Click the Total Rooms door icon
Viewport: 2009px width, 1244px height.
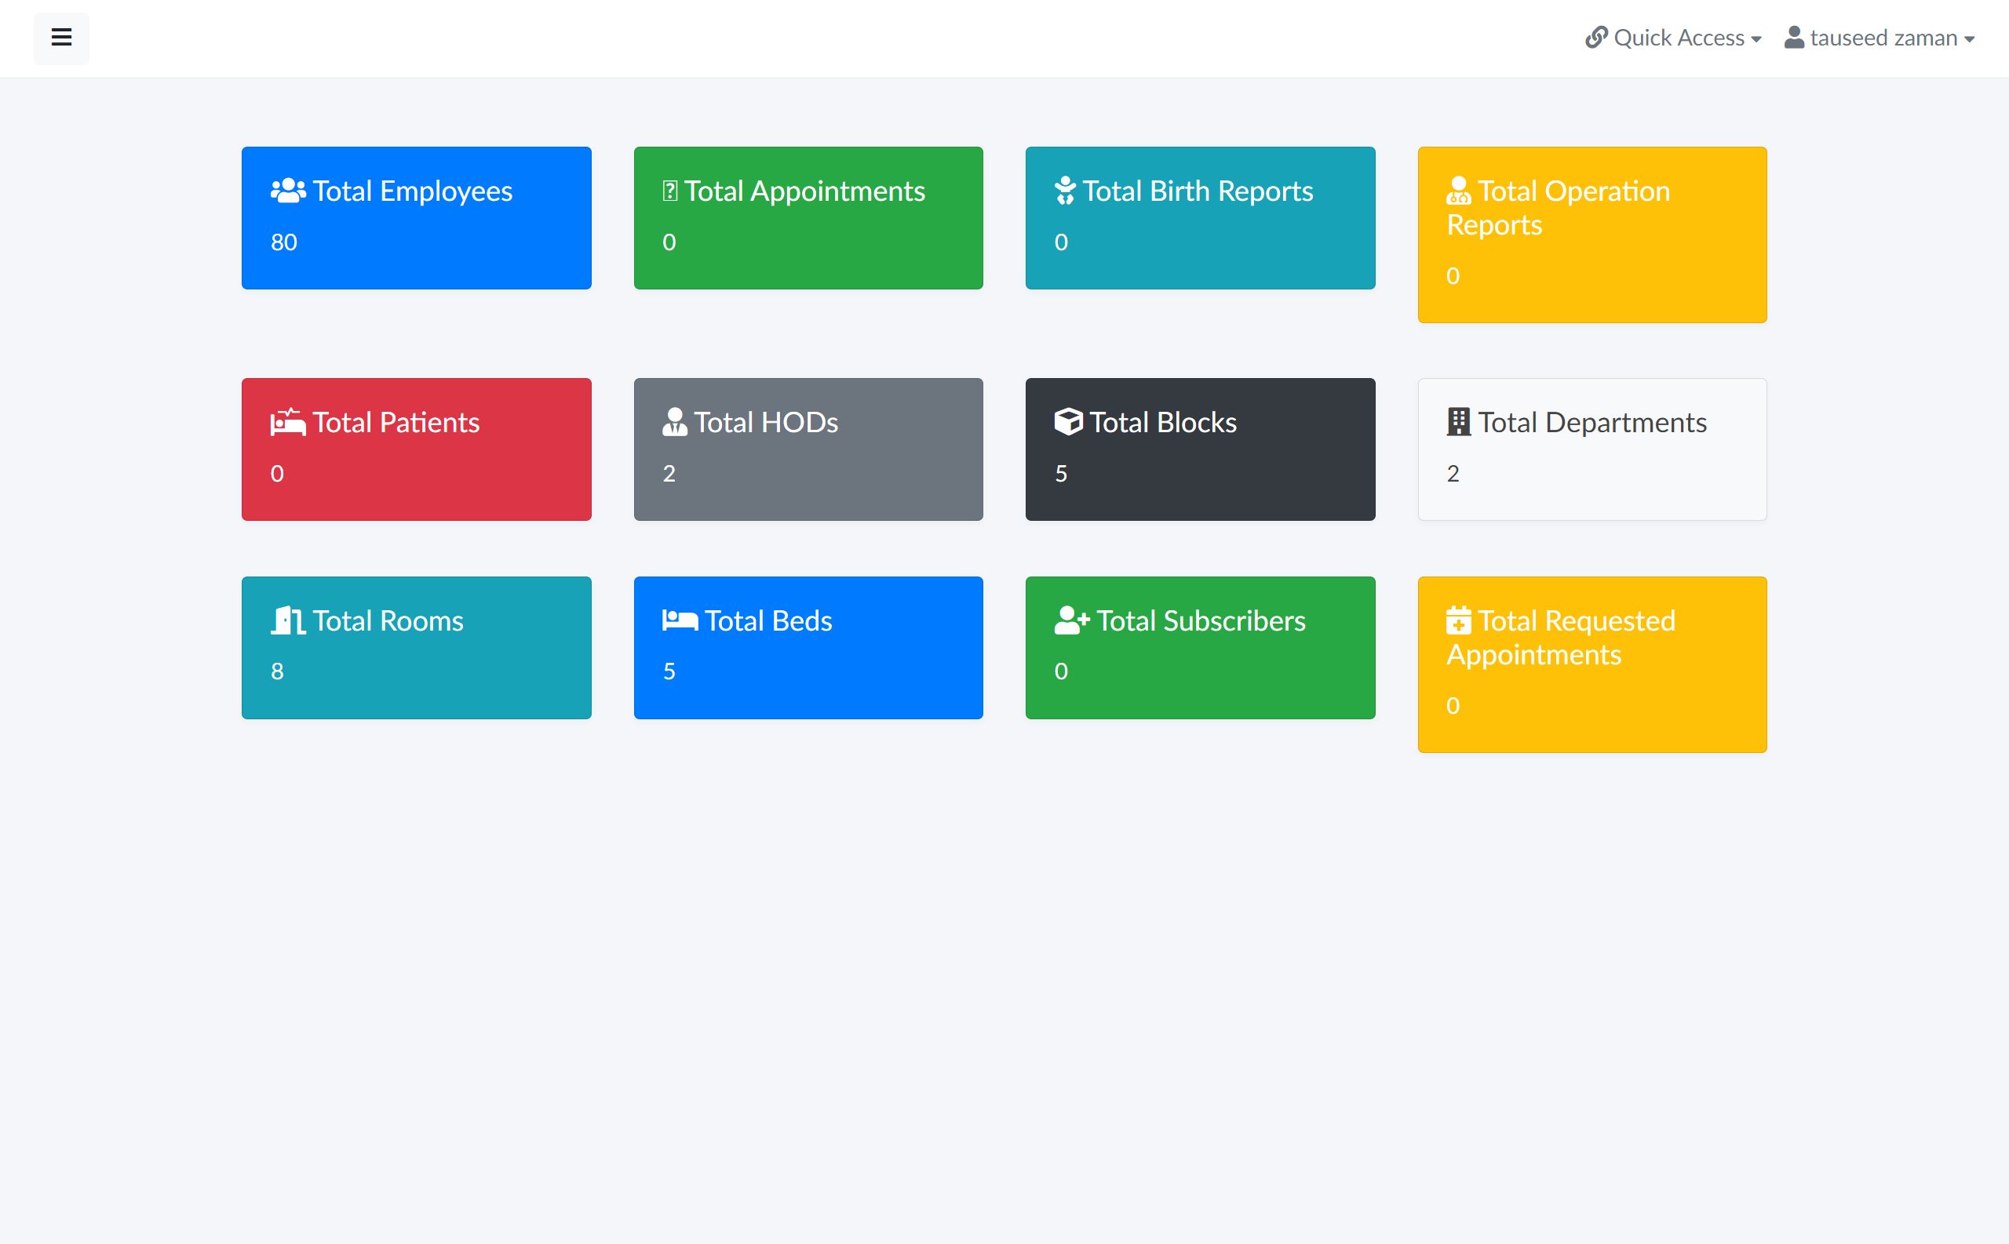[288, 620]
